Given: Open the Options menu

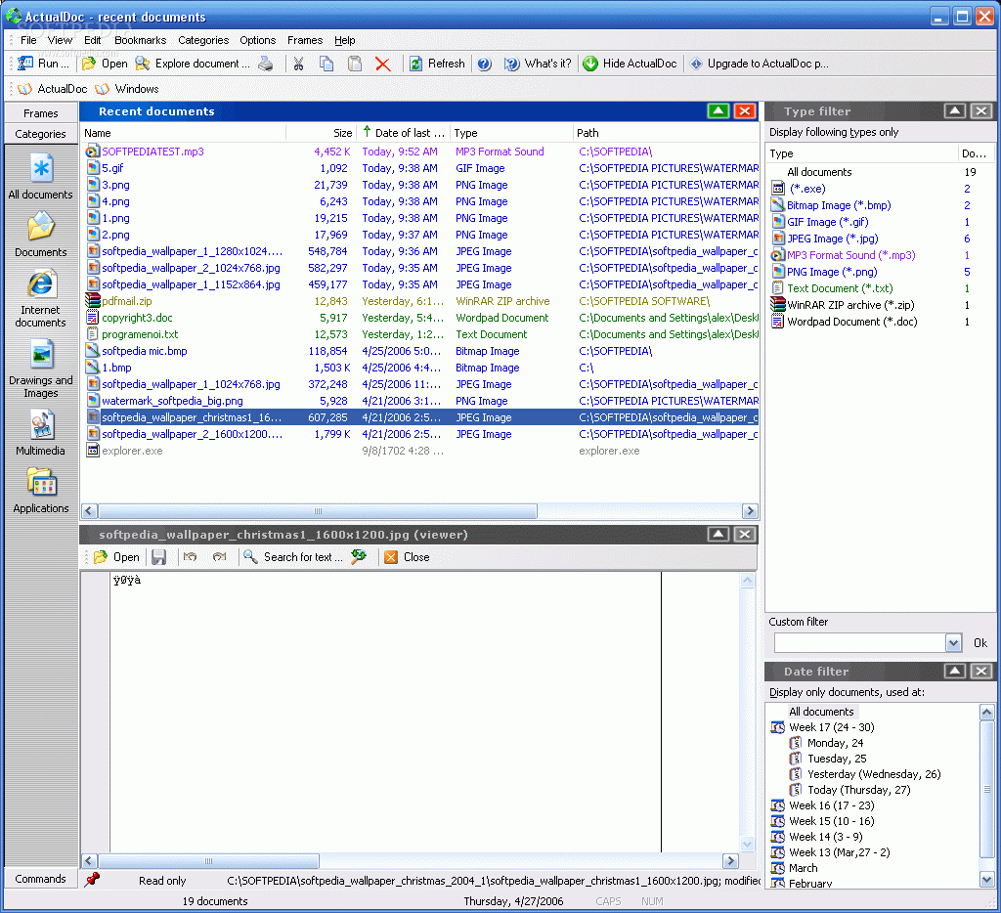Looking at the screenshot, I should 258,40.
